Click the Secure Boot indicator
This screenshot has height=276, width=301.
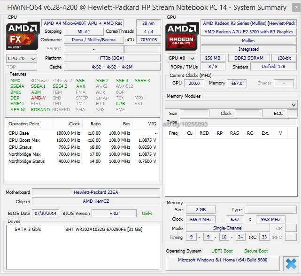click(256, 251)
